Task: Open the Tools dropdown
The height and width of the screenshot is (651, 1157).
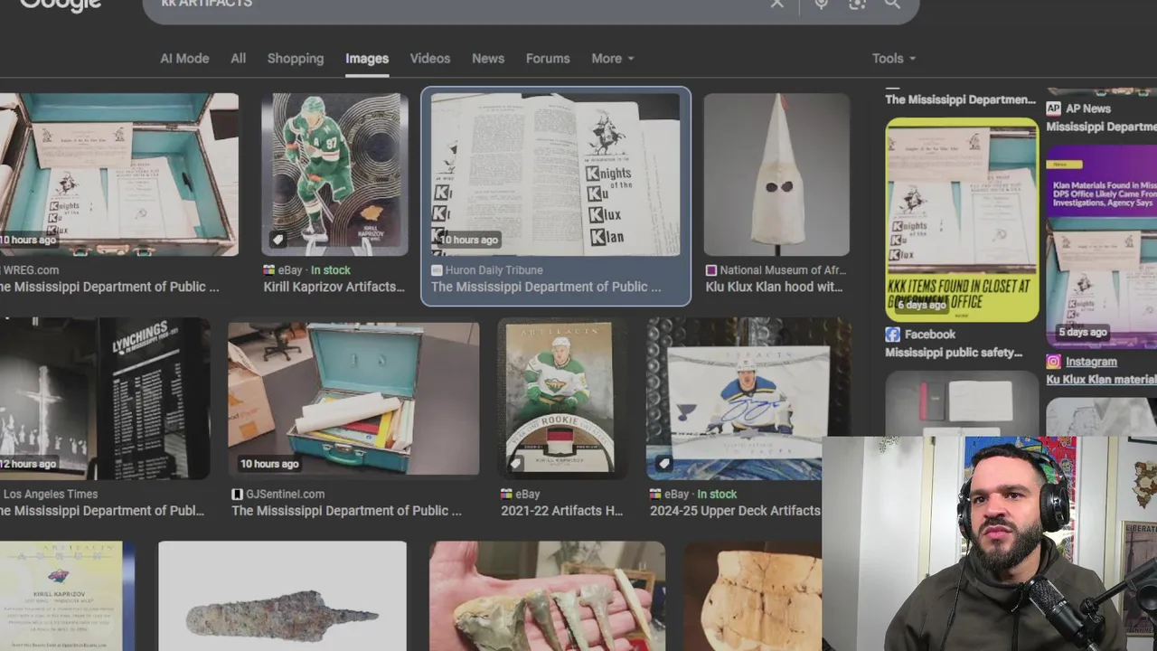Action: (893, 58)
